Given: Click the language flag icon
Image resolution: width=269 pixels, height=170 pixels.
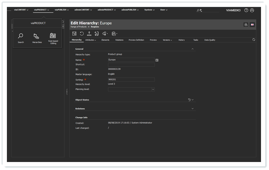Looking at the screenshot, I should point(252,24).
